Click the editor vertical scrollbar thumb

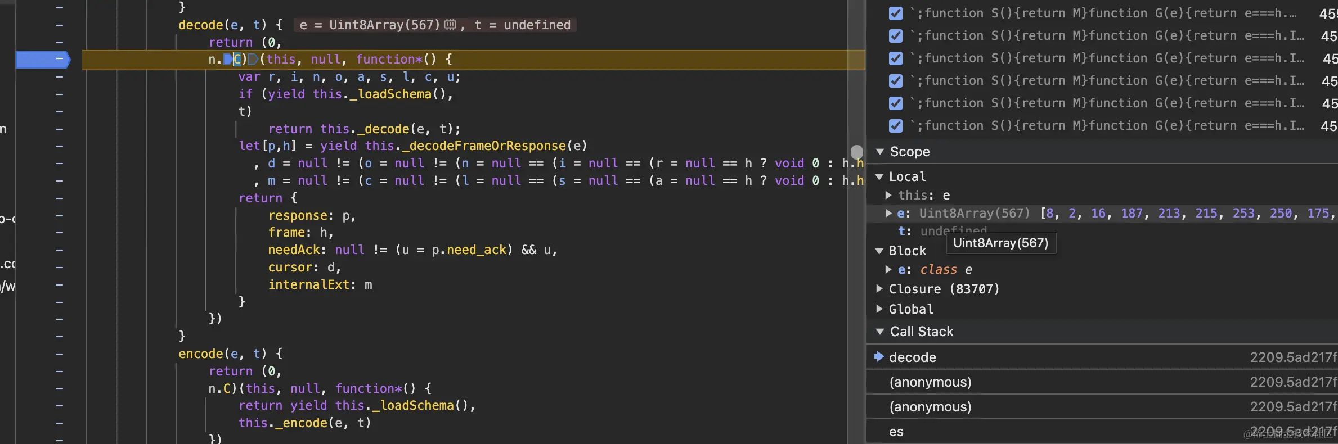tap(856, 152)
